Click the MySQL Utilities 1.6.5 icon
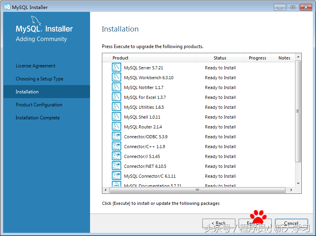This screenshot has height=236, width=316. tap(116, 106)
